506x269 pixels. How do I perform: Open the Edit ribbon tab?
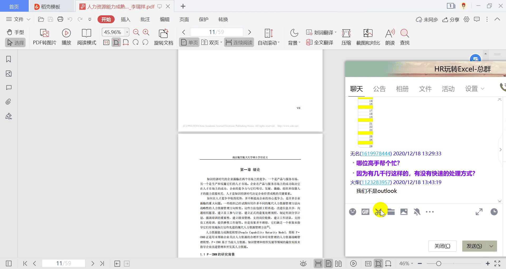coord(164,20)
